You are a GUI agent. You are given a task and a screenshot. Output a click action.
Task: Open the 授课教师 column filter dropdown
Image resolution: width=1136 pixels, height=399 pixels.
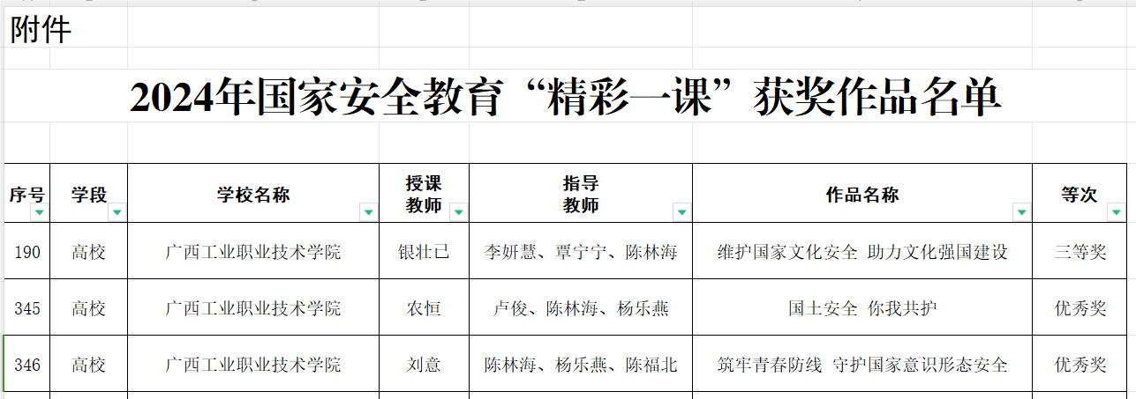458,212
